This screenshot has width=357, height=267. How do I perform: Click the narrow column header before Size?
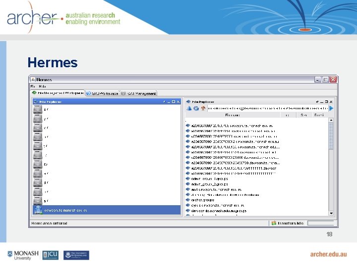[288, 115]
